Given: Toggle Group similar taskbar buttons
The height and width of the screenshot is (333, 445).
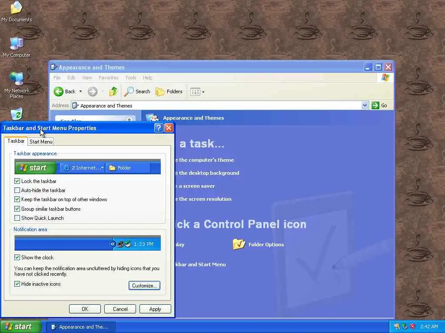Looking at the screenshot, I should coord(17,209).
